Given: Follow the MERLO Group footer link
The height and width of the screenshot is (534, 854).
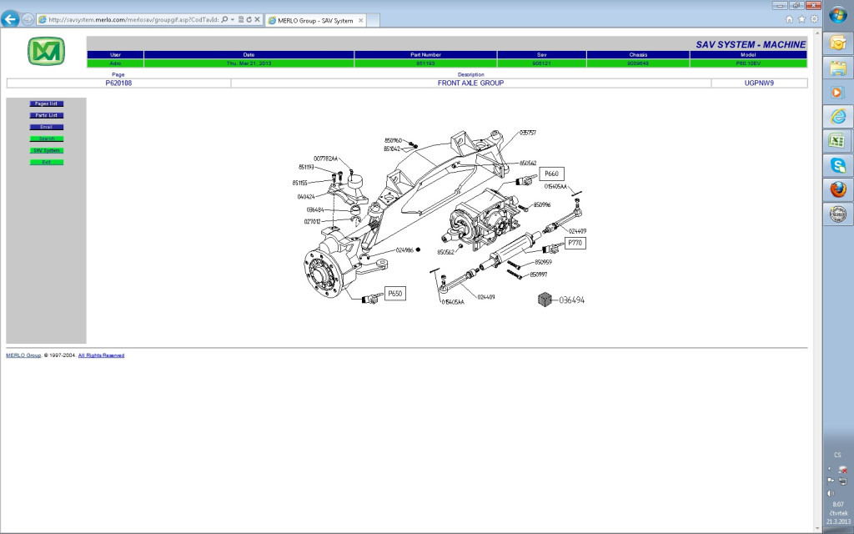Looking at the screenshot, I should [x=23, y=355].
